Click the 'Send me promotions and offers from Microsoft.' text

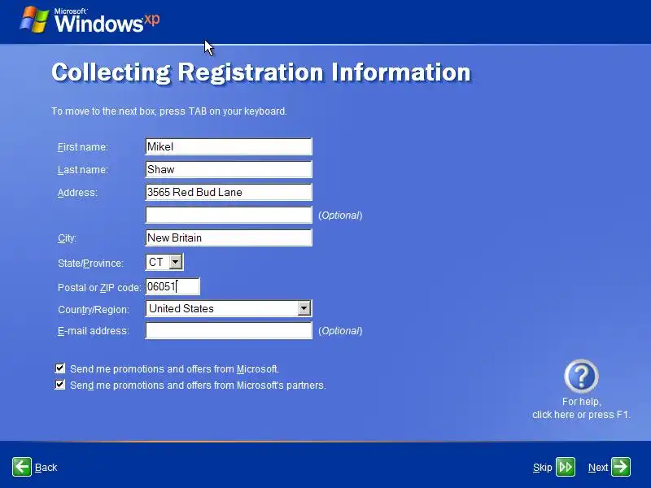point(174,369)
